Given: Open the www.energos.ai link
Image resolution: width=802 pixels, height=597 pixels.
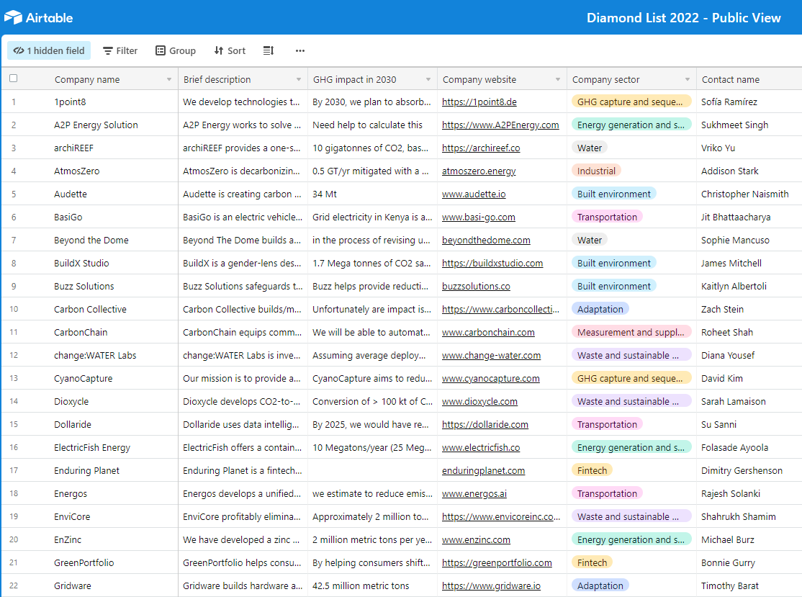Looking at the screenshot, I should tap(474, 493).
